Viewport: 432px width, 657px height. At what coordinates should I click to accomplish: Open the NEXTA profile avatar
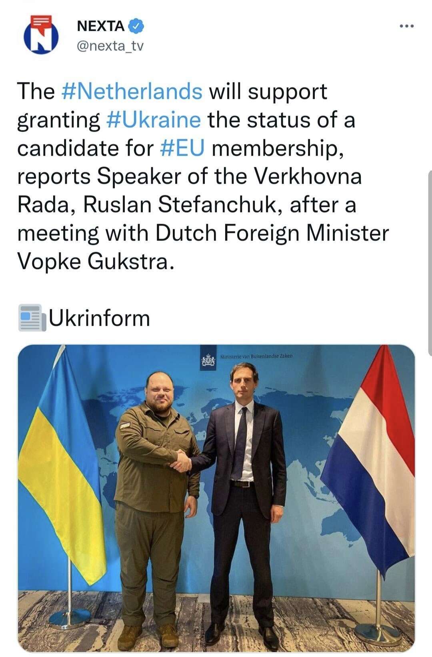(x=39, y=33)
